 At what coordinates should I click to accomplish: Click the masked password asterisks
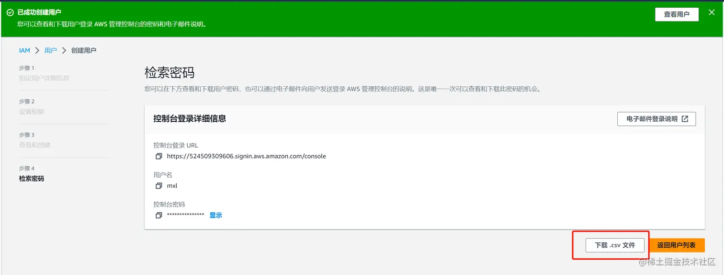[x=185, y=216]
